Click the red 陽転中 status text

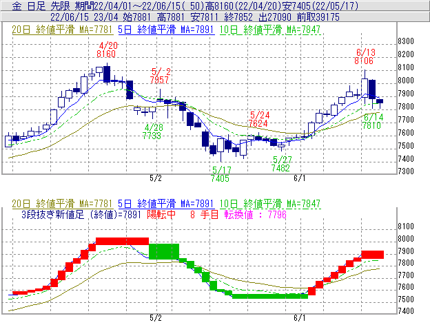[161, 214]
